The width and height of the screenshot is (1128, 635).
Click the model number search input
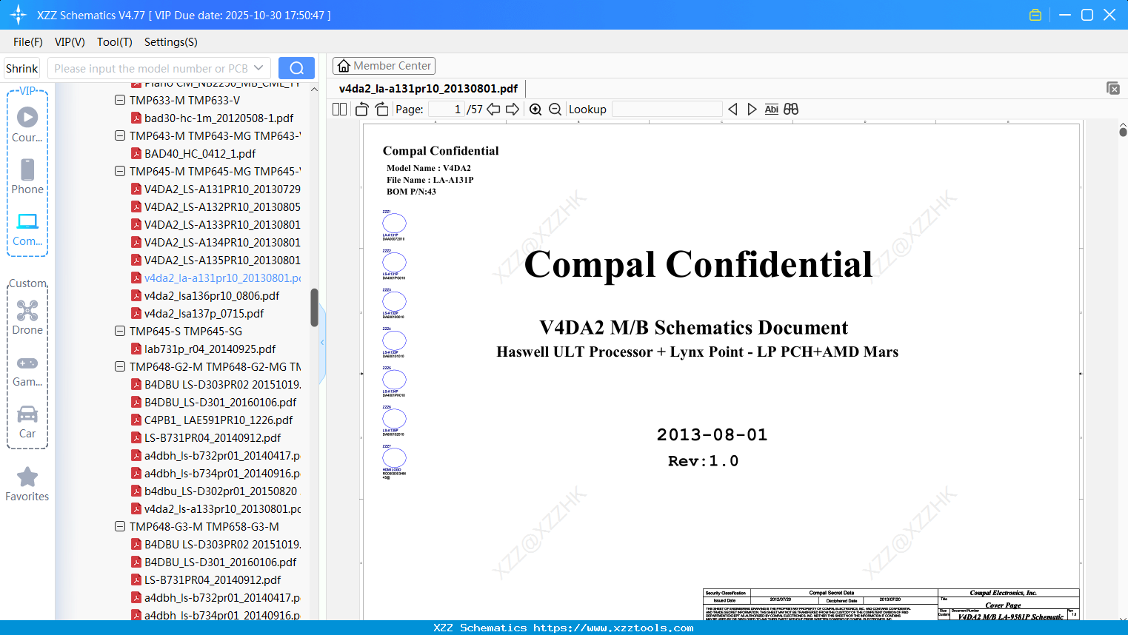tap(150, 68)
